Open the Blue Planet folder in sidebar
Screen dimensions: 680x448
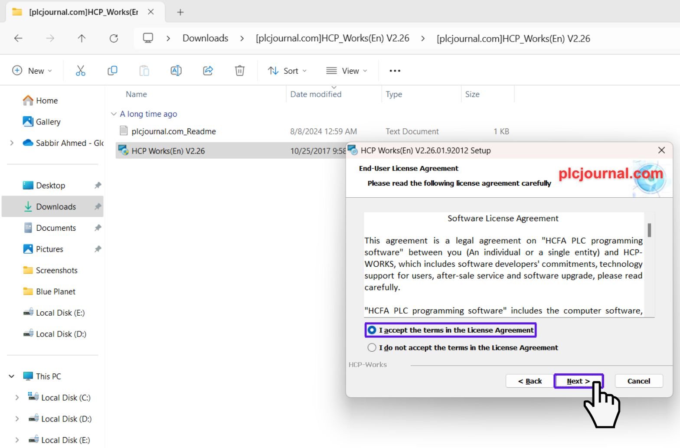49,292
